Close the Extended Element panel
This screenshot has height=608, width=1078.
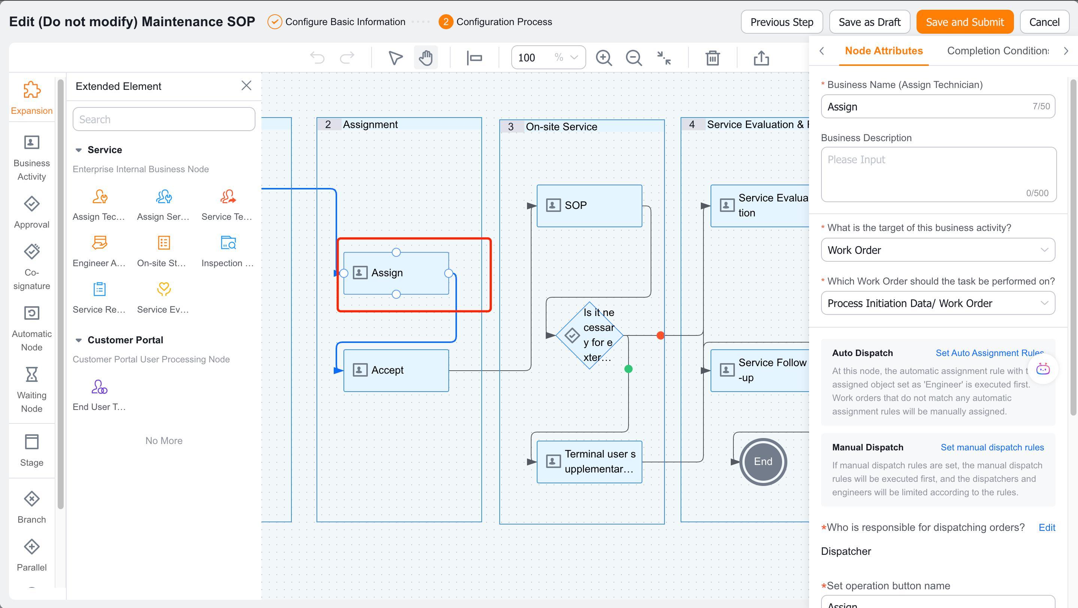pos(246,86)
